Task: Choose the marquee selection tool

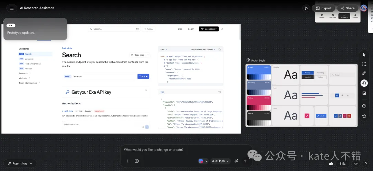Action: pyautogui.click(x=364, y=64)
